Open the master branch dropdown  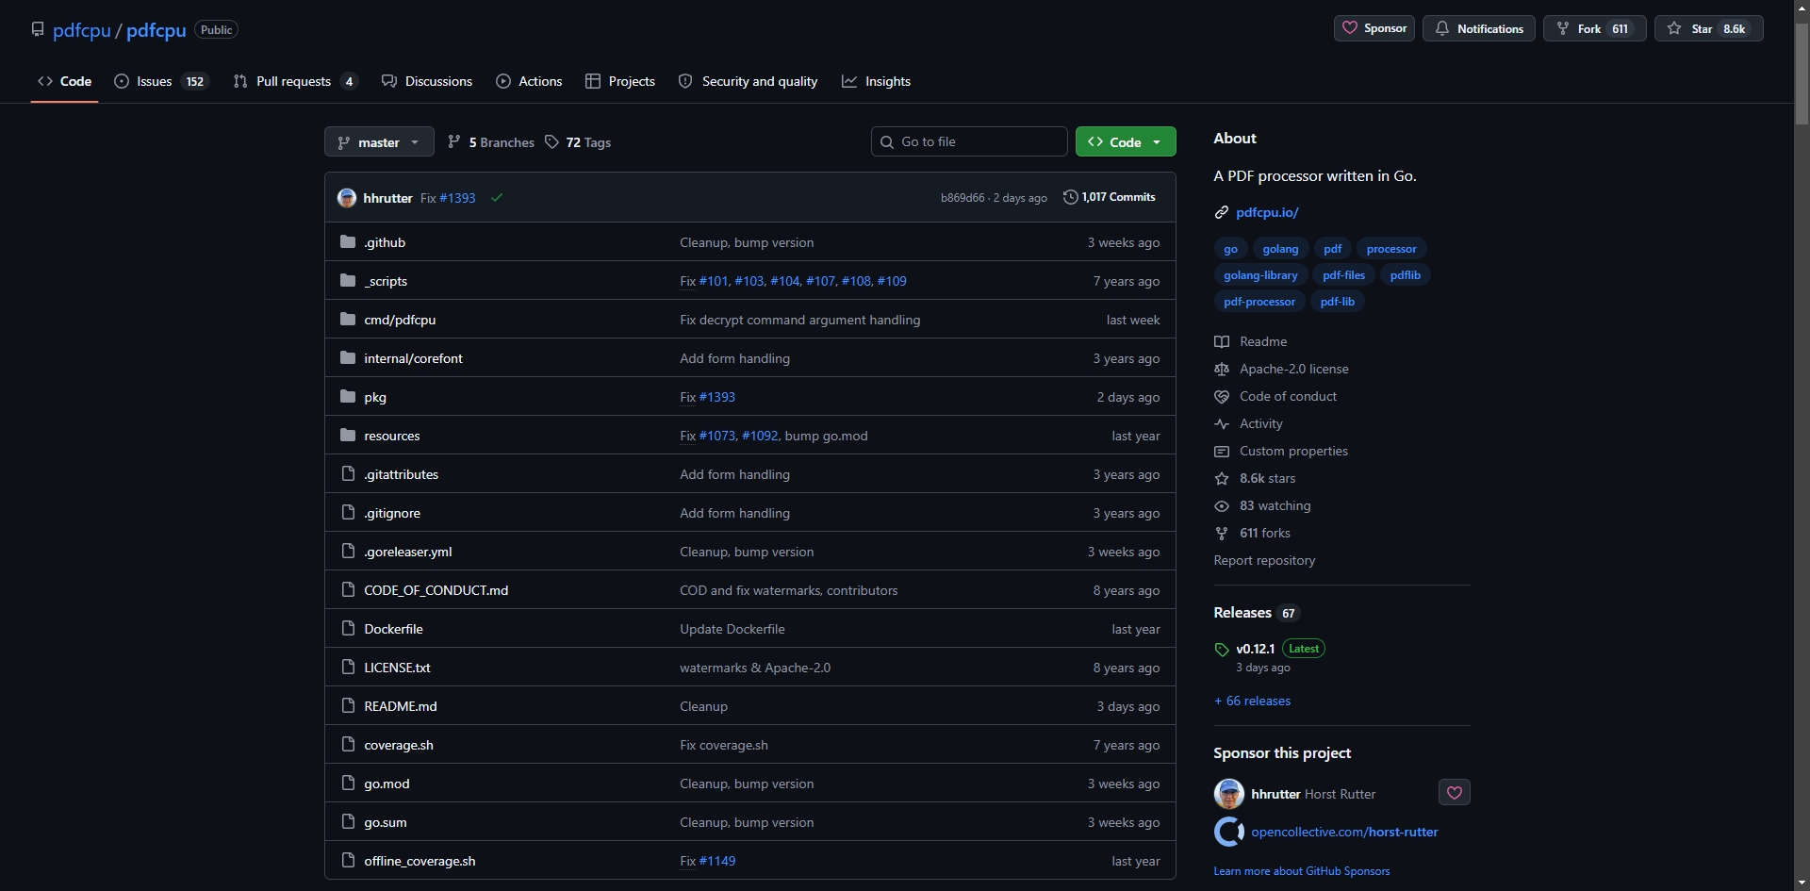379,141
